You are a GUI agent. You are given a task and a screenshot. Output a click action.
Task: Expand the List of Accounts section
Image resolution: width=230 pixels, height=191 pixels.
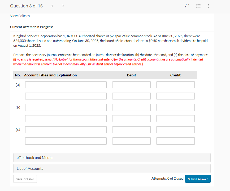click(112, 168)
